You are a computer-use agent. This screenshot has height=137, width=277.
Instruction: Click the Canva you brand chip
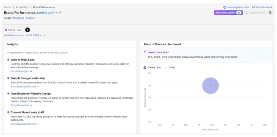click(x=14, y=30)
